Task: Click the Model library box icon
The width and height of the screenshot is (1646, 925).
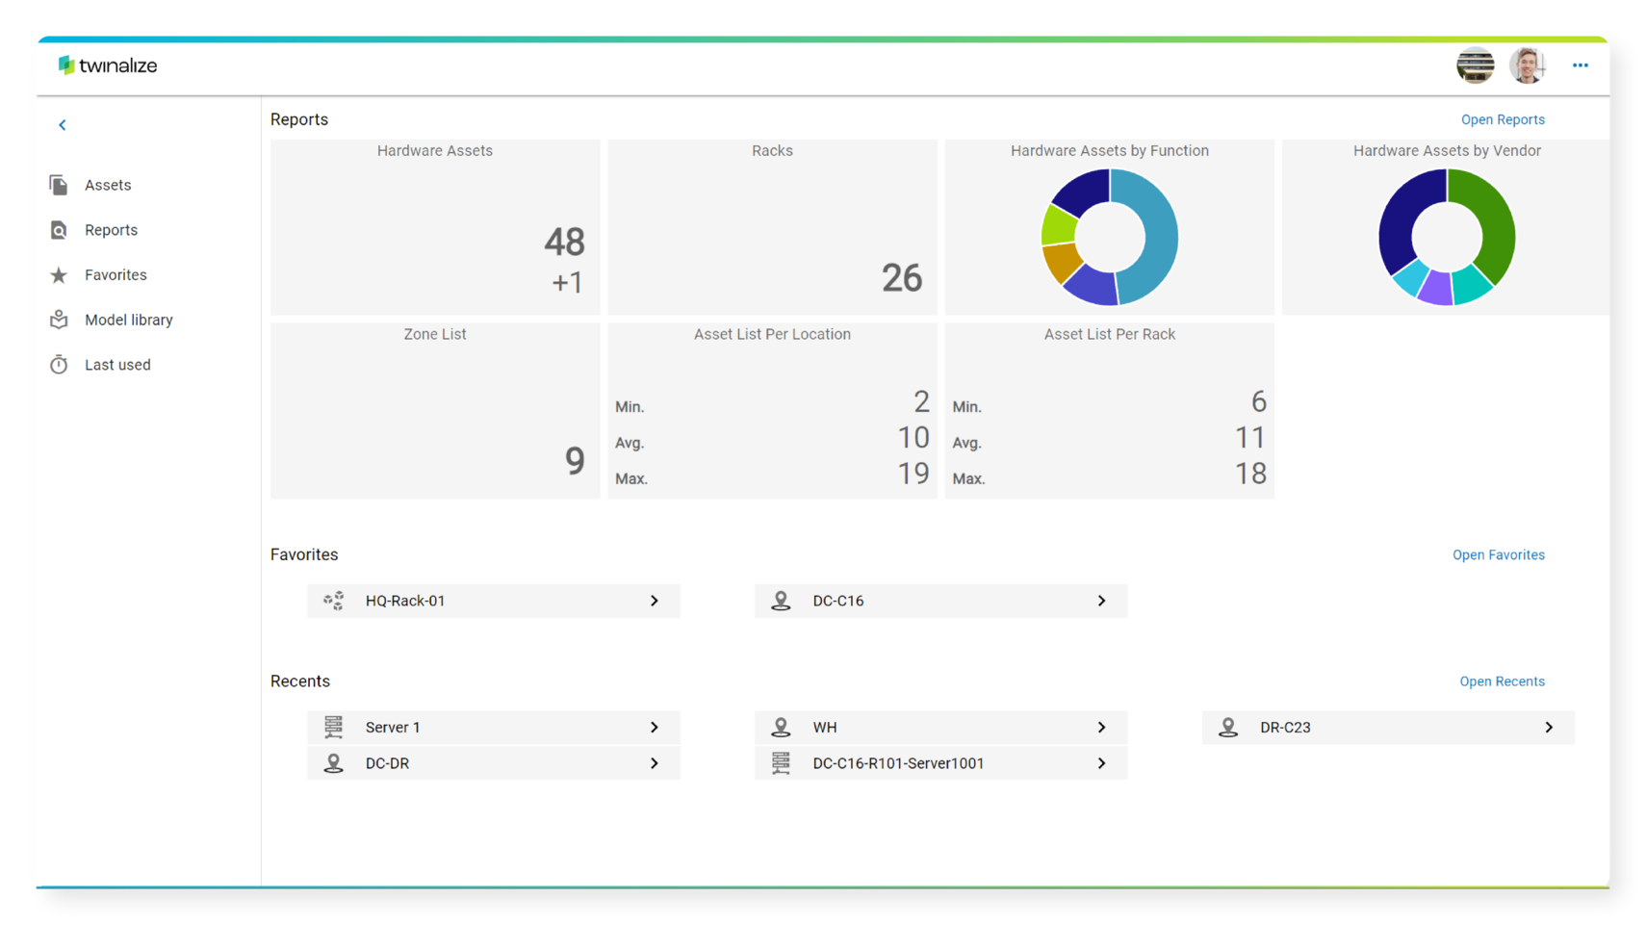Action: point(59,320)
